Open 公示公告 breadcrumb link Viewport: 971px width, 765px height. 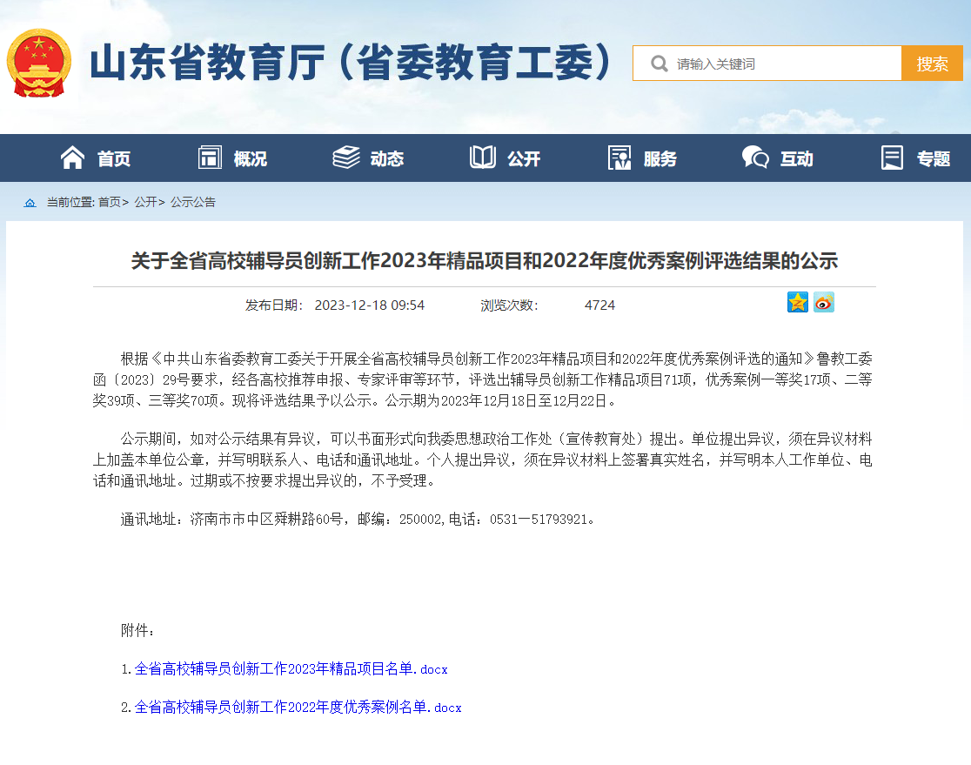tap(193, 202)
